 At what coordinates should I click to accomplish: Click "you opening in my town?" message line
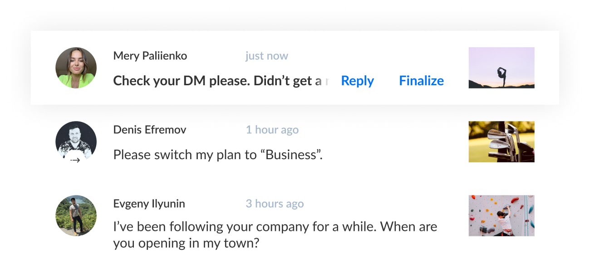[186, 243]
